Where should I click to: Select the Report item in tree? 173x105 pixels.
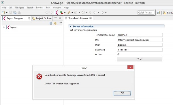pyautogui.click(x=12, y=27)
